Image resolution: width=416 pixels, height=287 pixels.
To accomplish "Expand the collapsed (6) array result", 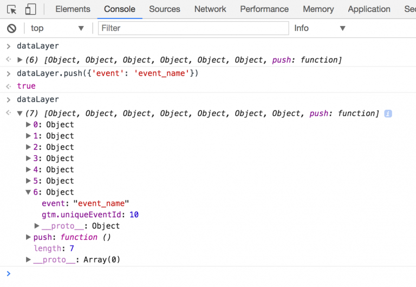I will tap(20, 60).
